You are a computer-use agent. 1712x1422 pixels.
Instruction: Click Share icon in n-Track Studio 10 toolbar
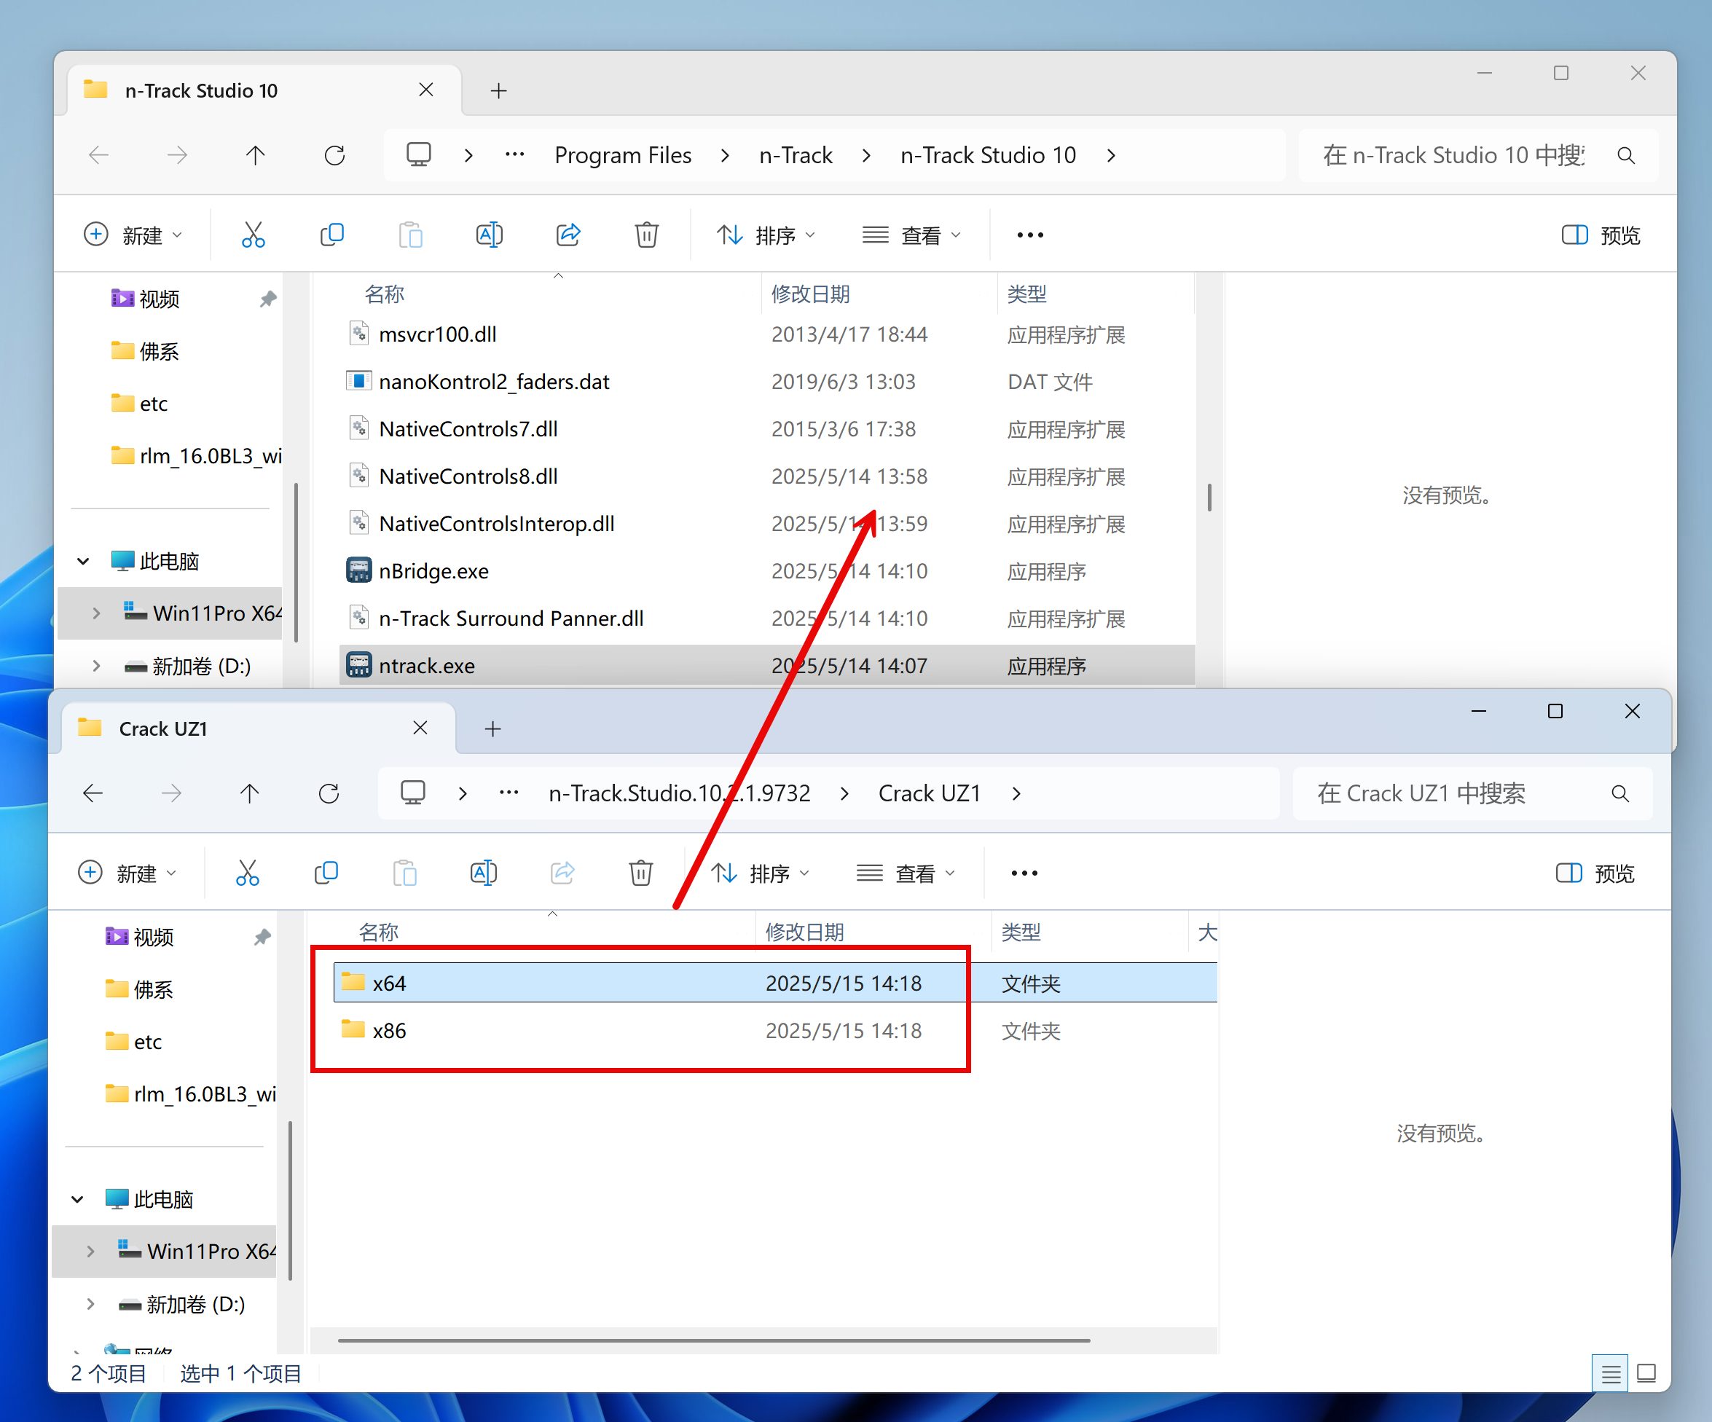coord(568,235)
